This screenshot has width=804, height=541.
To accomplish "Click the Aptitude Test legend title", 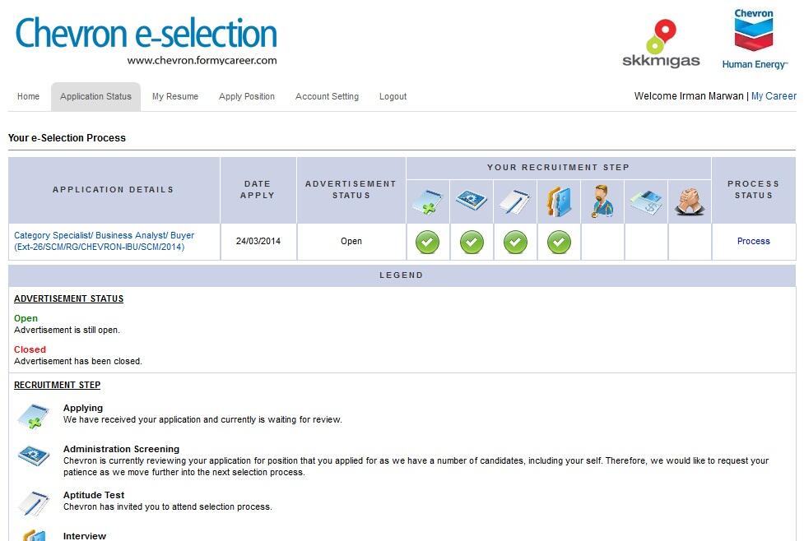I will (x=94, y=495).
